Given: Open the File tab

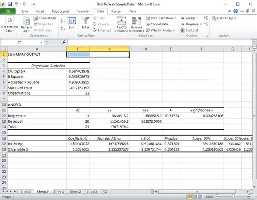Looking at the screenshot, I should 8,11.
